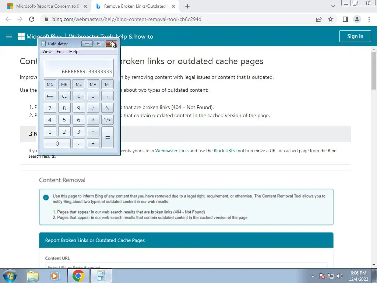Click the plus button in Calculator

pos(93,143)
